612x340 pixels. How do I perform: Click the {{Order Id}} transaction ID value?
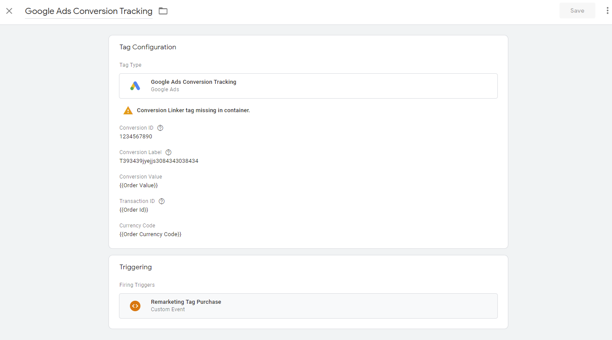point(134,210)
